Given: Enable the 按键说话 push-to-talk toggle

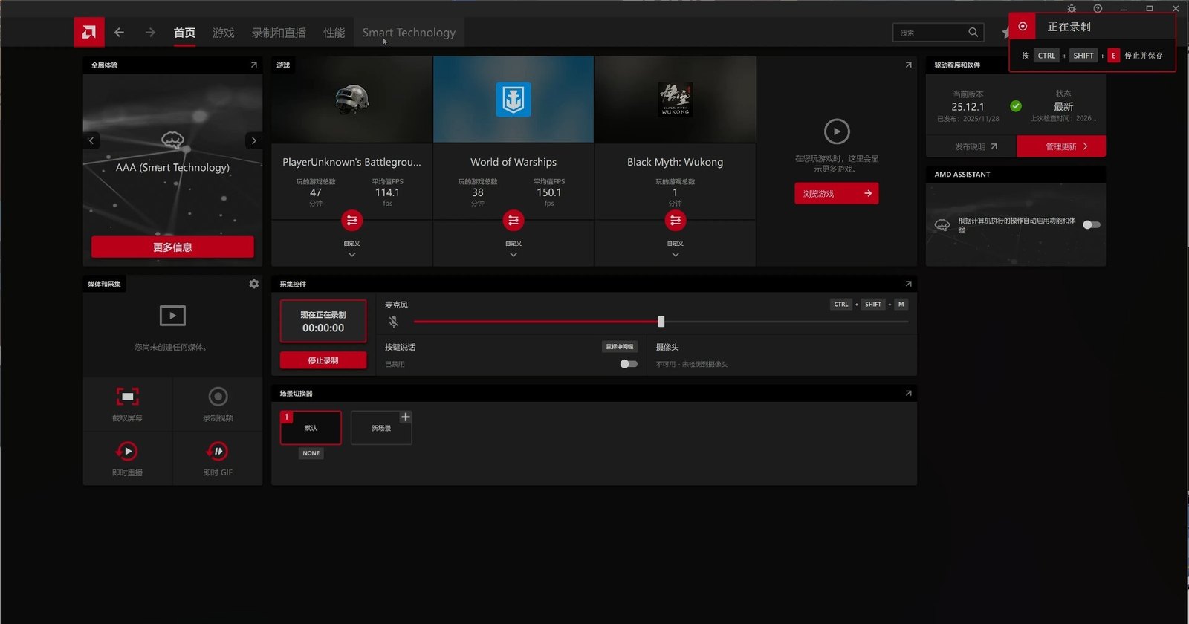Looking at the screenshot, I should click(629, 364).
